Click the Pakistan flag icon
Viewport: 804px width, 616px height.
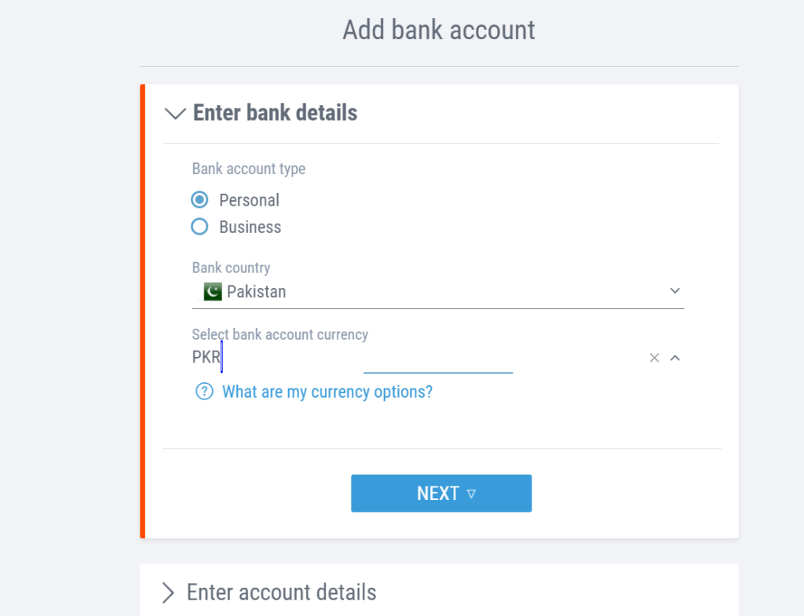(x=212, y=292)
